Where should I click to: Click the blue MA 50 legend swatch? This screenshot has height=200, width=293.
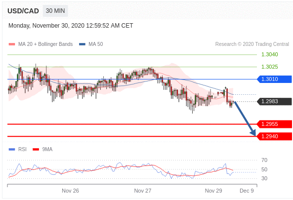tap(82, 44)
